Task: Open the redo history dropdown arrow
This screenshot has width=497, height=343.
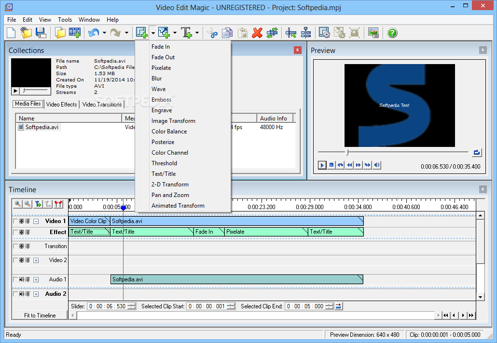Action: pos(126,33)
